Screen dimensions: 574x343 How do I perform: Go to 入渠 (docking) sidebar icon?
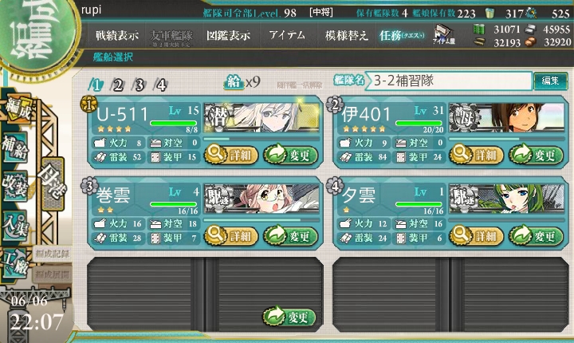coord(15,226)
